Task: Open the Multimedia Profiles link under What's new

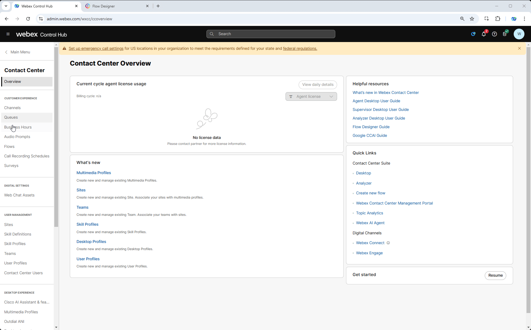Action: (x=94, y=173)
